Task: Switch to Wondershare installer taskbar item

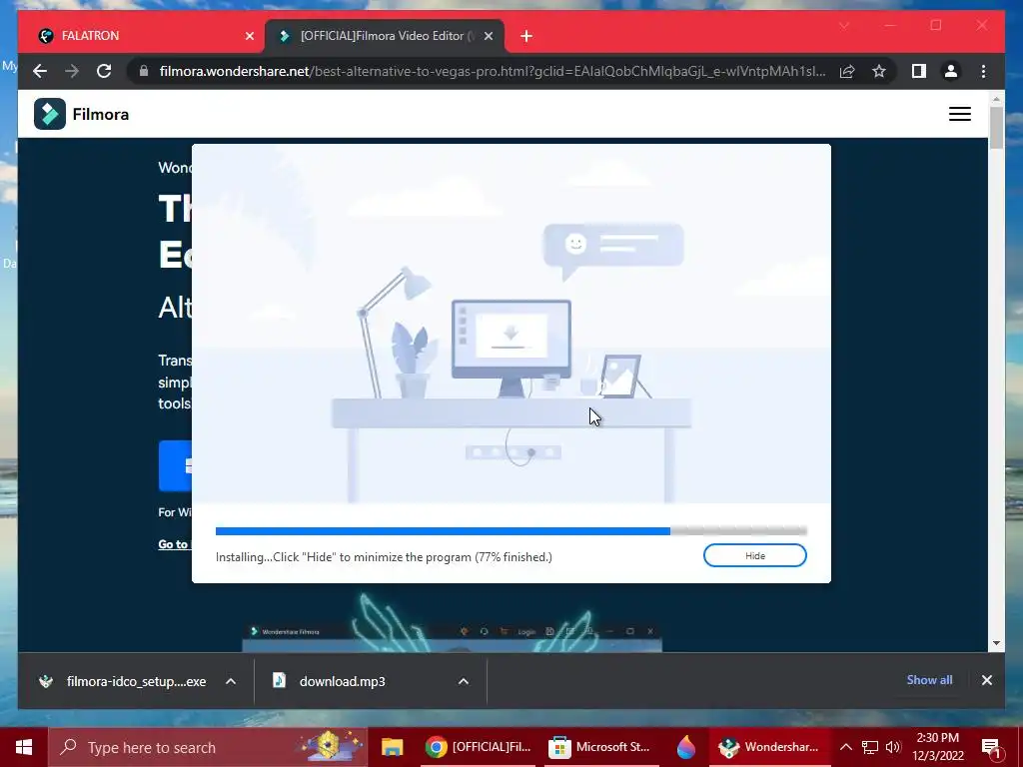Action: 770,747
